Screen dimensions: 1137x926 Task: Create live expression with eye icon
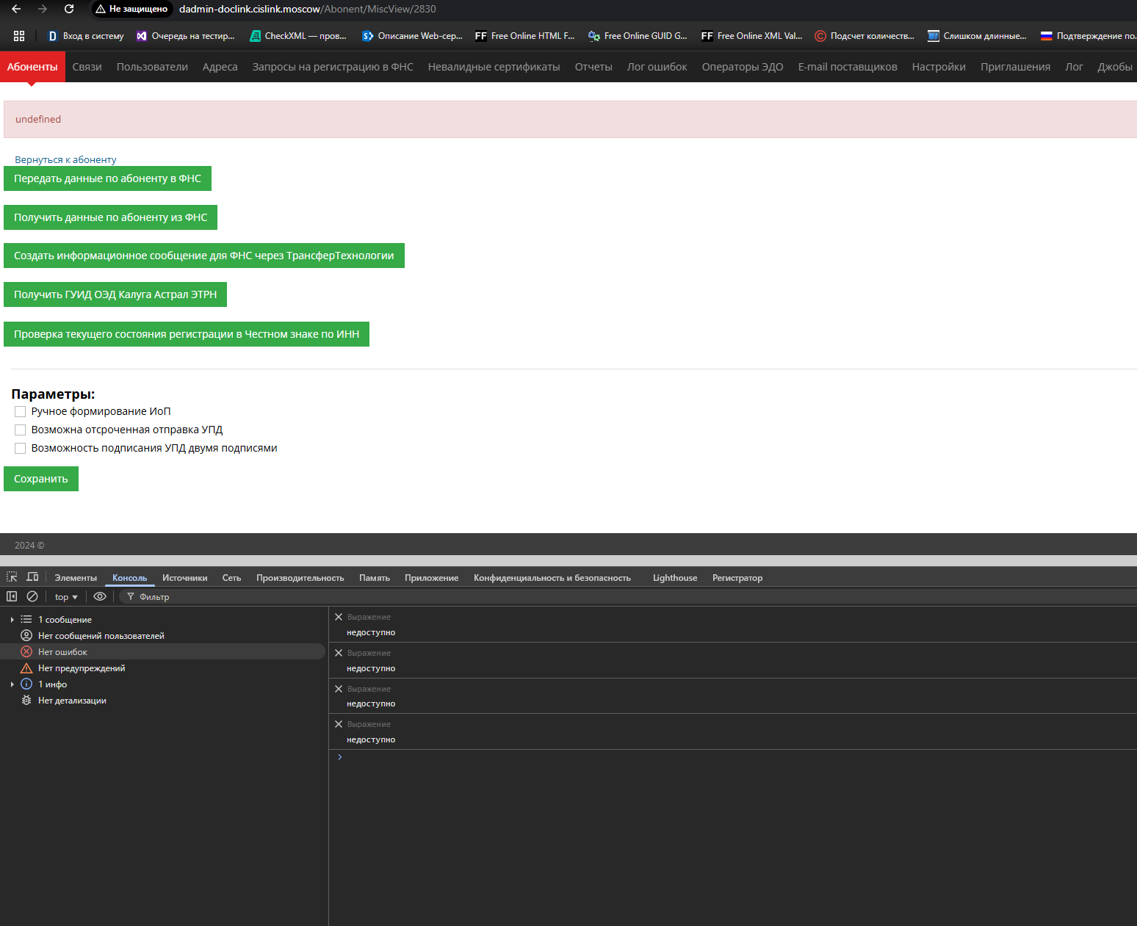pos(100,596)
